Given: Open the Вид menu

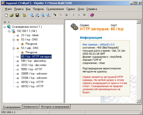Looking at the screenshot, I should (28, 9).
